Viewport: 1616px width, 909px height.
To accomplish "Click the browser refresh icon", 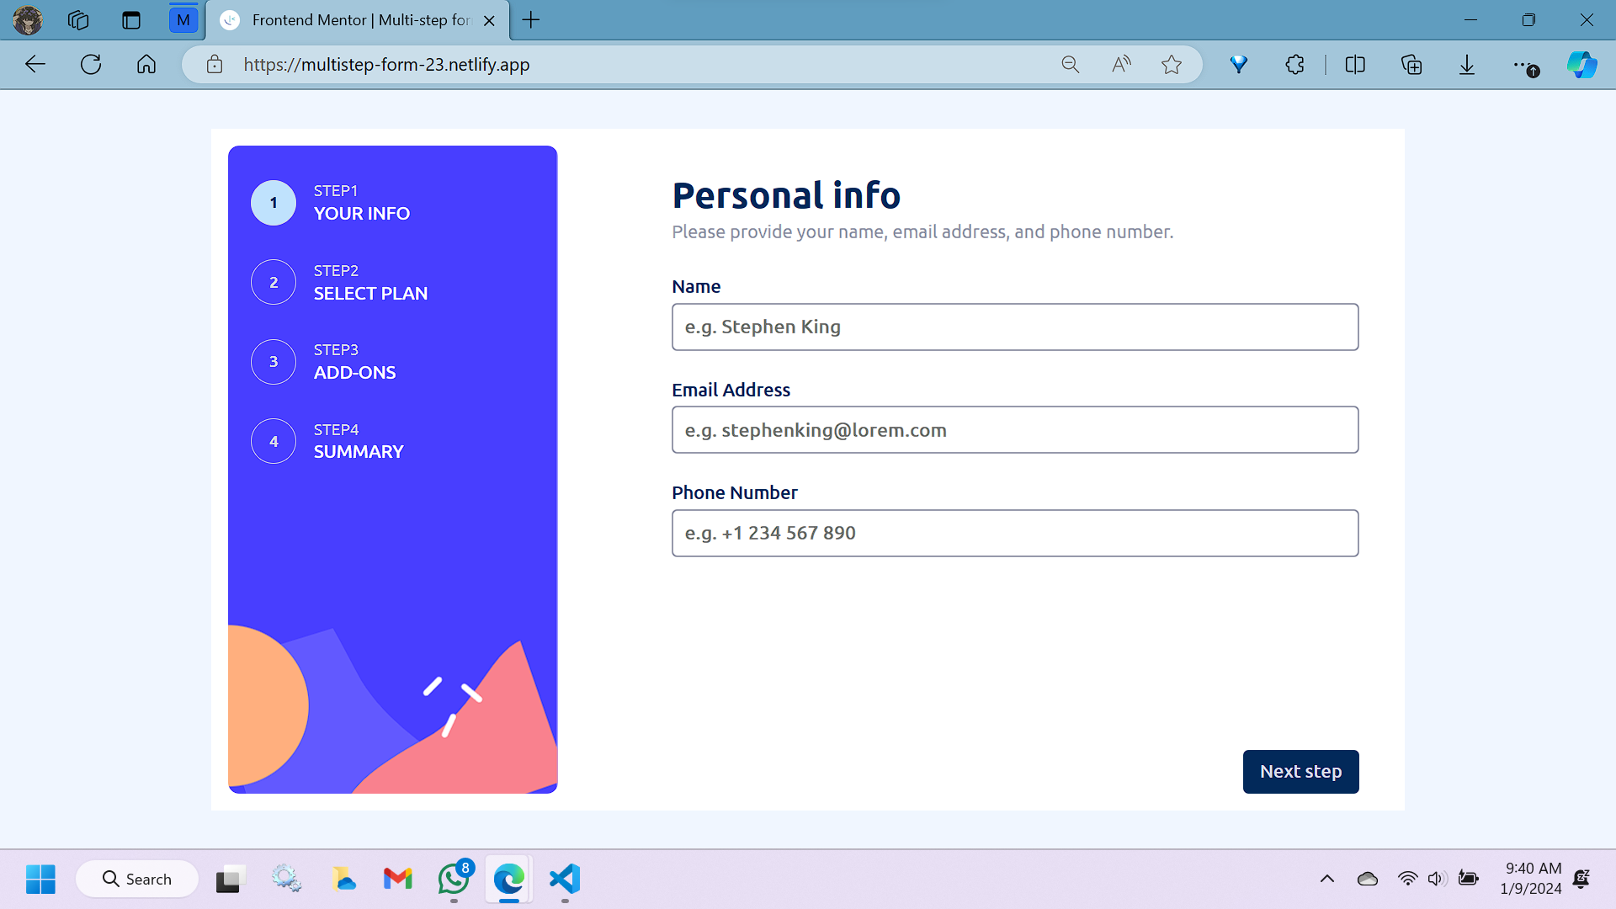I will click(x=91, y=65).
